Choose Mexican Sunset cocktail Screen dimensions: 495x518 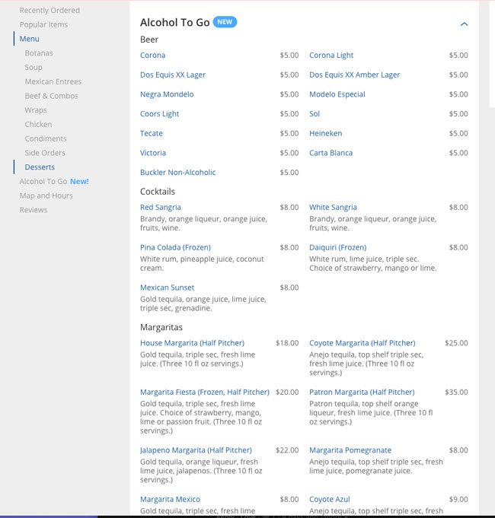click(167, 288)
